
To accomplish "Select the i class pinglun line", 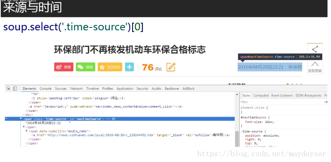I will click(x=78, y=98).
